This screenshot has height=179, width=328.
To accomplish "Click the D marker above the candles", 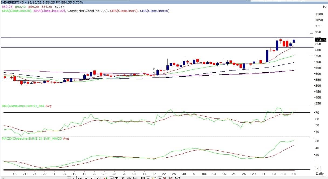I will [154, 69].
